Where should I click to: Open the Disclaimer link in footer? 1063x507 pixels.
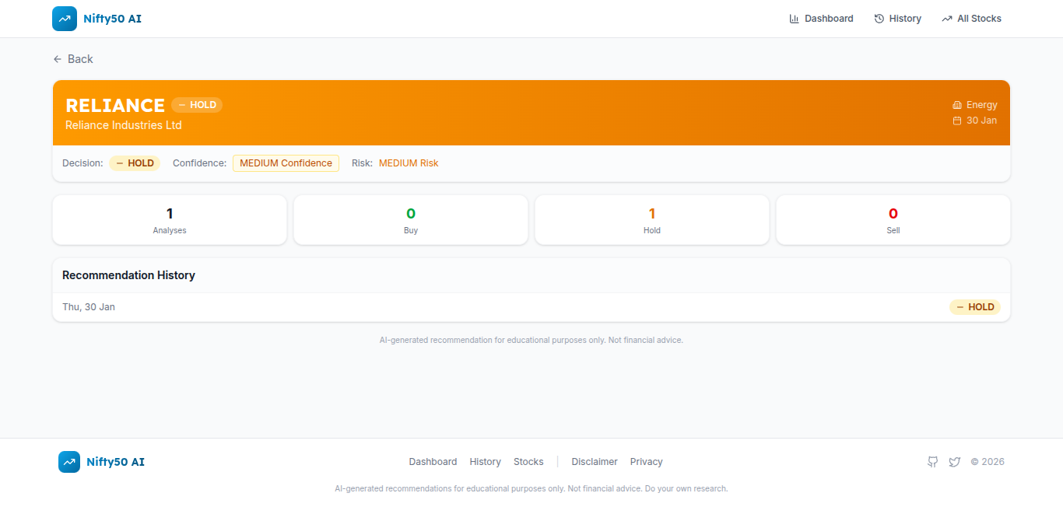pos(595,462)
